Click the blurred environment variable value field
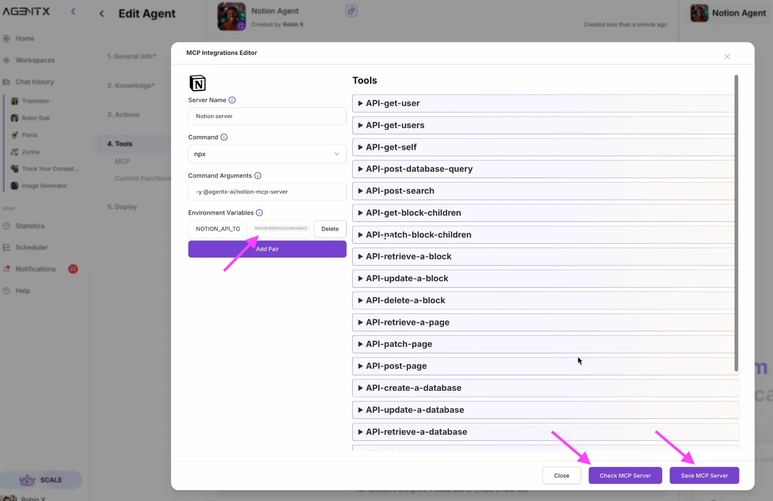773x501 pixels. coord(280,229)
